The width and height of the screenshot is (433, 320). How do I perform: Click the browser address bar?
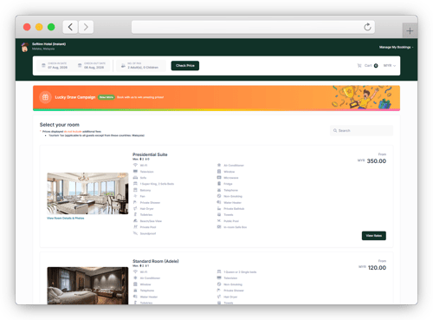(253, 27)
